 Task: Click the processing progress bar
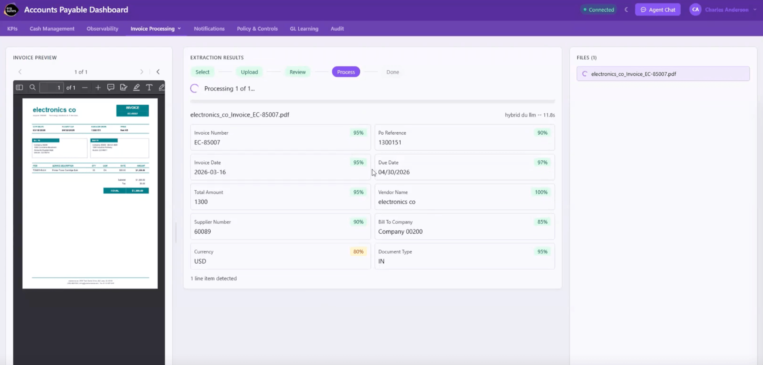coord(372,102)
